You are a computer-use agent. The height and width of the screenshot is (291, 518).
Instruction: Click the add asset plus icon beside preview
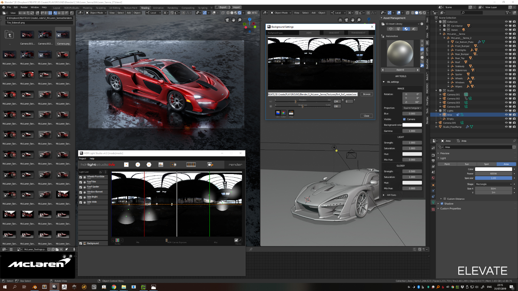(422, 41)
